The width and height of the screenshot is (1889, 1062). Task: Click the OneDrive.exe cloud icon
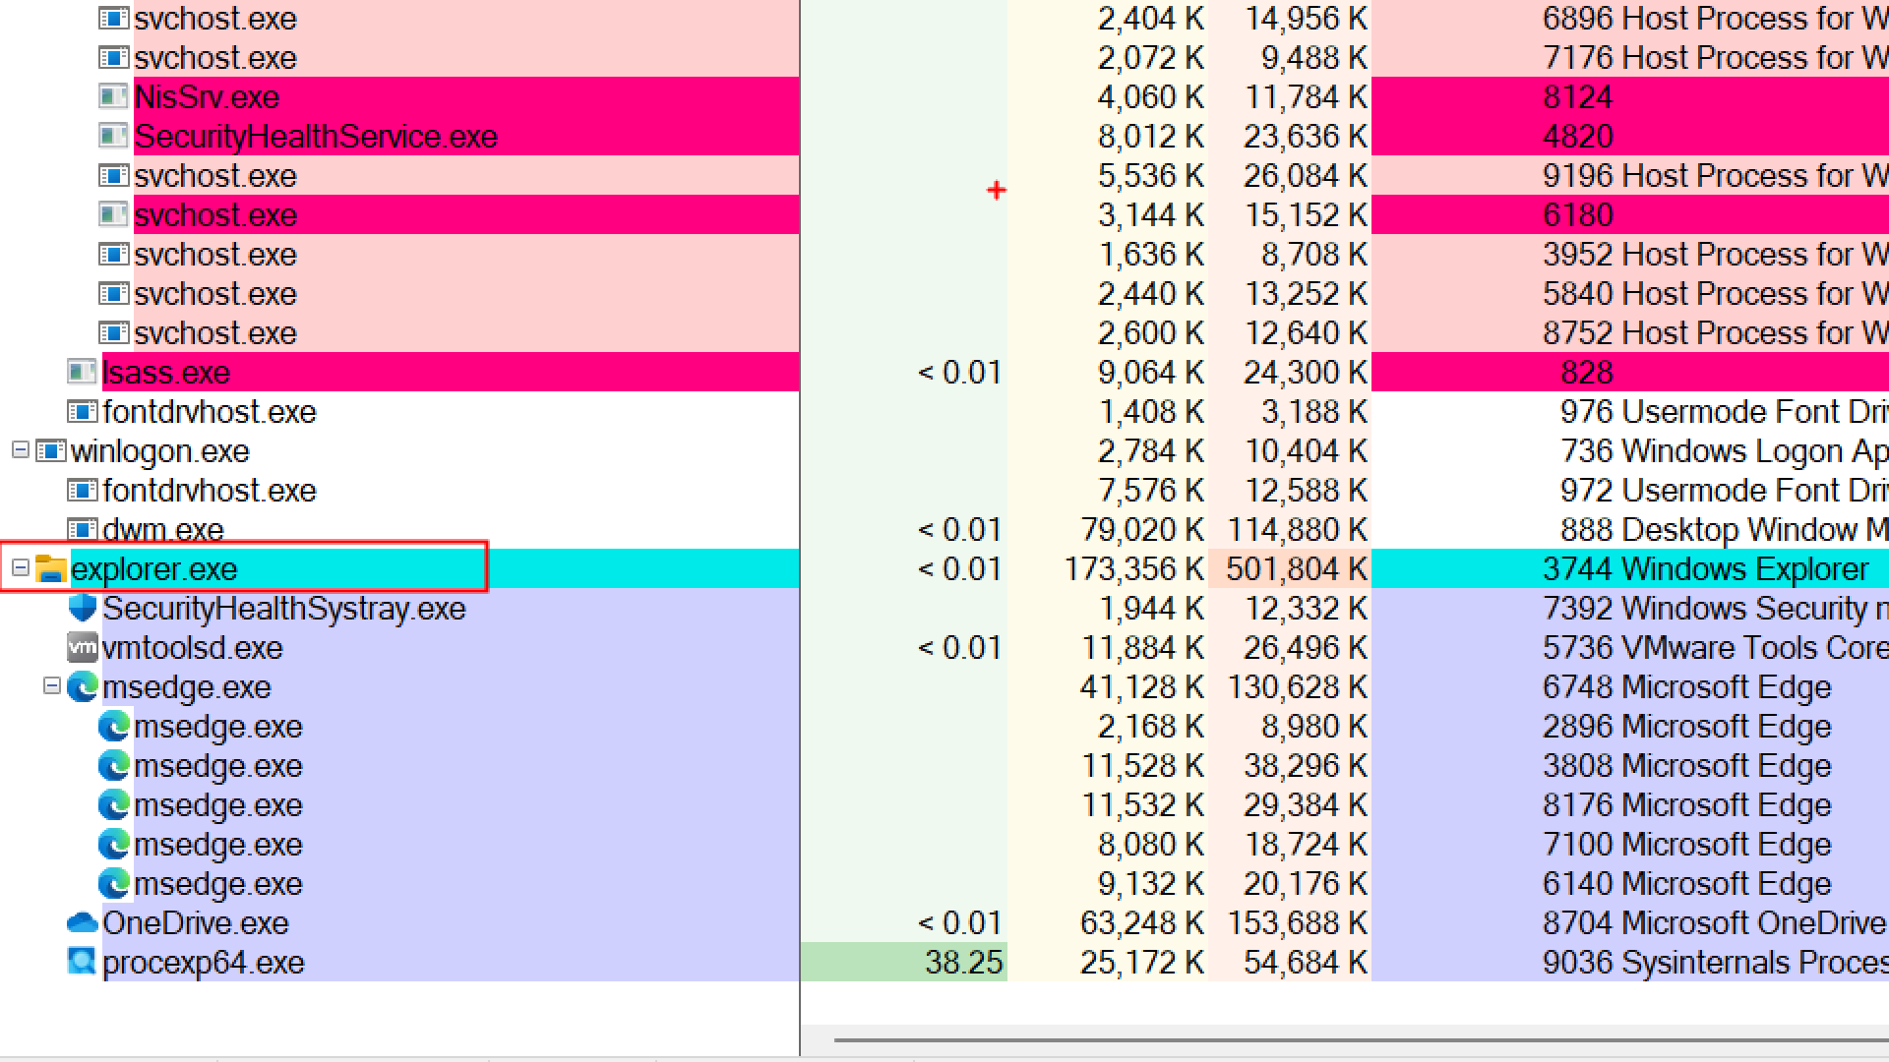(83, 922)
